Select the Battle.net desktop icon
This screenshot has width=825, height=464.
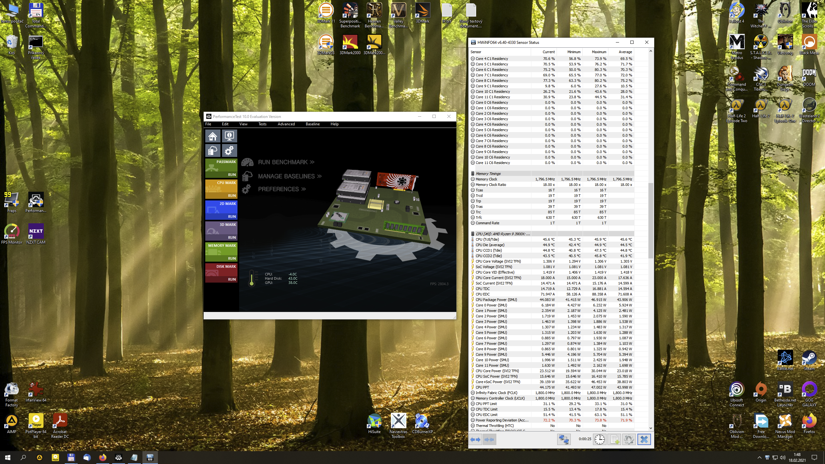coord(785,360)
